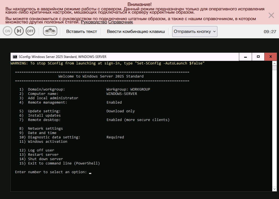Viewport: 279px width, 199px height.
Task: Click the console scrollbar down arrow
Action: (274, 189)
